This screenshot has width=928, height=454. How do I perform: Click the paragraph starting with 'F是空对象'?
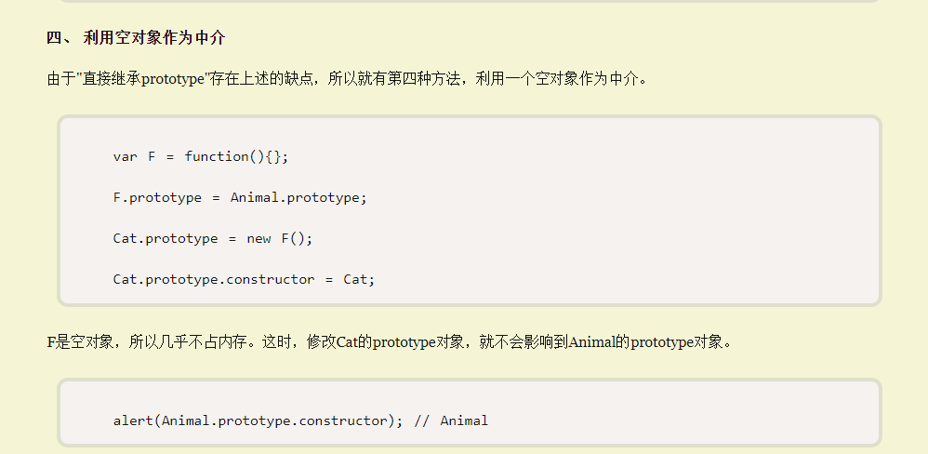pos(390,342)
